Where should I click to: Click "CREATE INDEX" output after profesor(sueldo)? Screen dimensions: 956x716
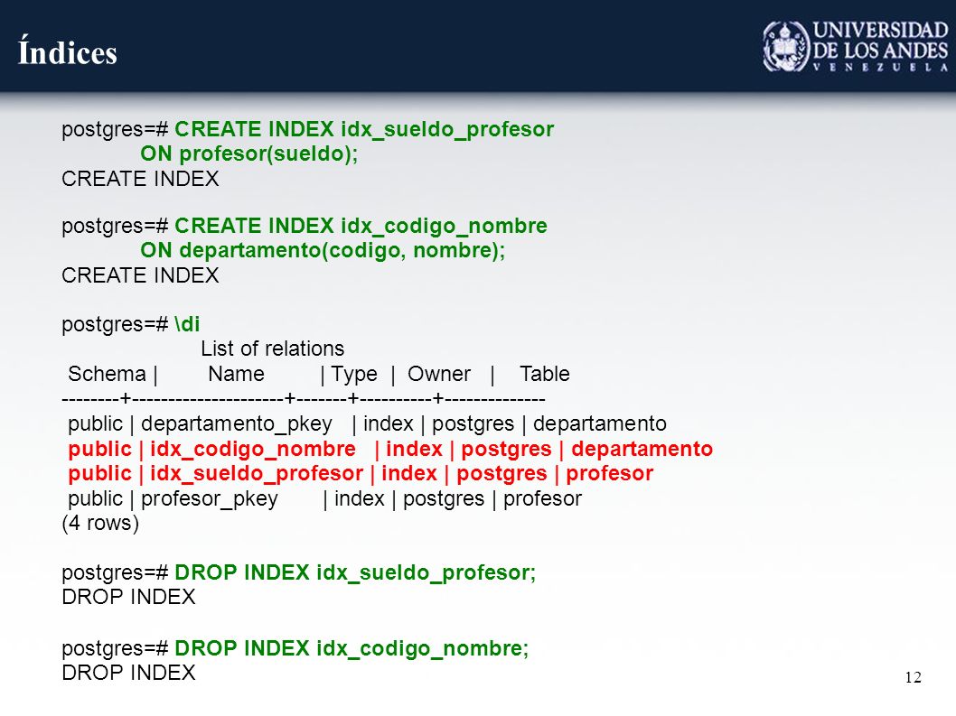tap(140, 179)
